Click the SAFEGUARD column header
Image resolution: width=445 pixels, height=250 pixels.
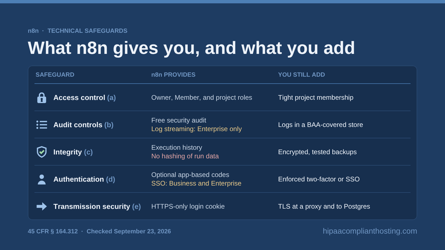55,75
